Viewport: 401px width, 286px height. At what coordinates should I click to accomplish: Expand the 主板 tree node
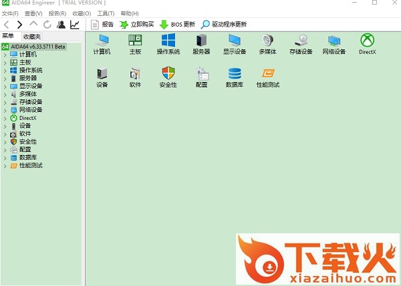pos(5,62)
